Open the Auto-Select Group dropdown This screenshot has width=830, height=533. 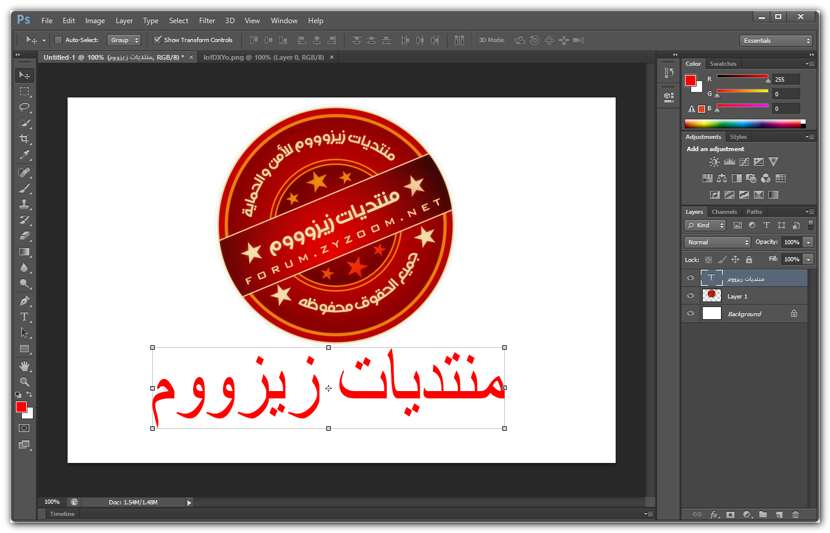click(124, 40)
